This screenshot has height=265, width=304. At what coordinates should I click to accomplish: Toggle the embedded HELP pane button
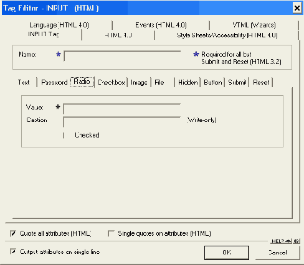point(282,241)
